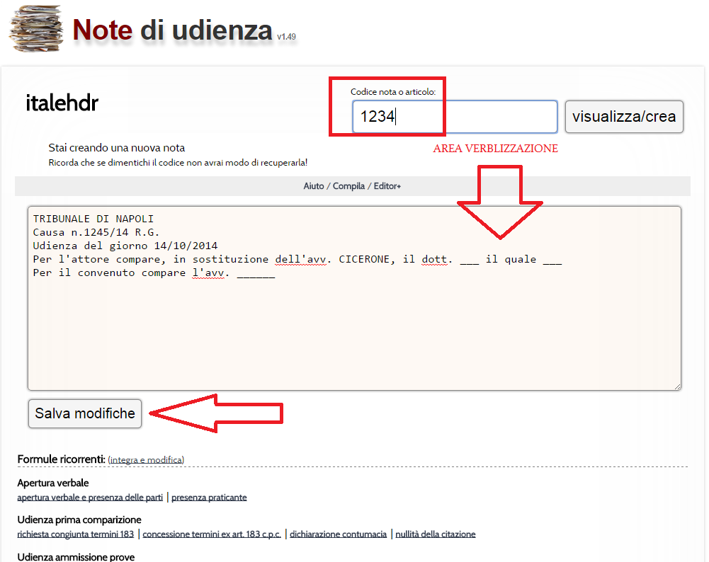Focus the "Codice nota o articolo" input field
Image resolution: width=709 pixels, height=562 pixels.
coord(455,117)
